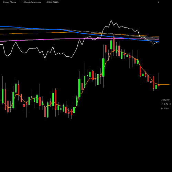This screenshot has width=172, height=172.
Task: Click the 'Weekly Charts' title text
Action: (x=9, y=2)
